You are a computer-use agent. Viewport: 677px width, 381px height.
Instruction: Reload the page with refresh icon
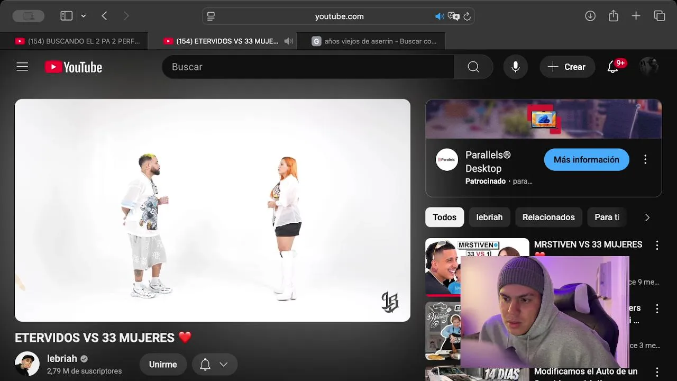tap(467, 16)
